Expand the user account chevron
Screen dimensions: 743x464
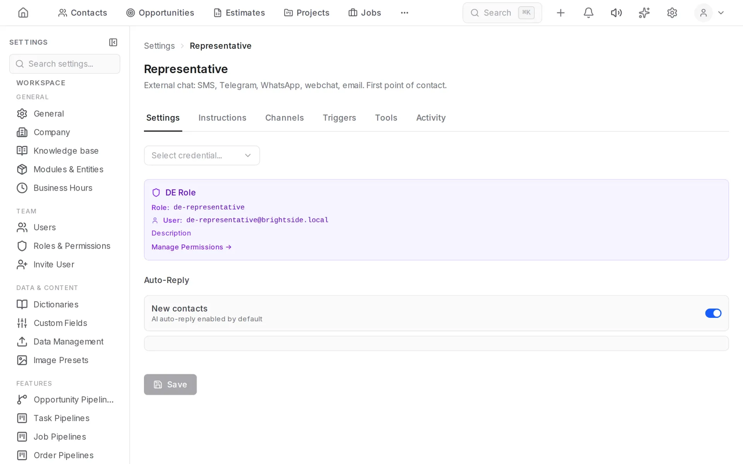(x=721, y=13)
